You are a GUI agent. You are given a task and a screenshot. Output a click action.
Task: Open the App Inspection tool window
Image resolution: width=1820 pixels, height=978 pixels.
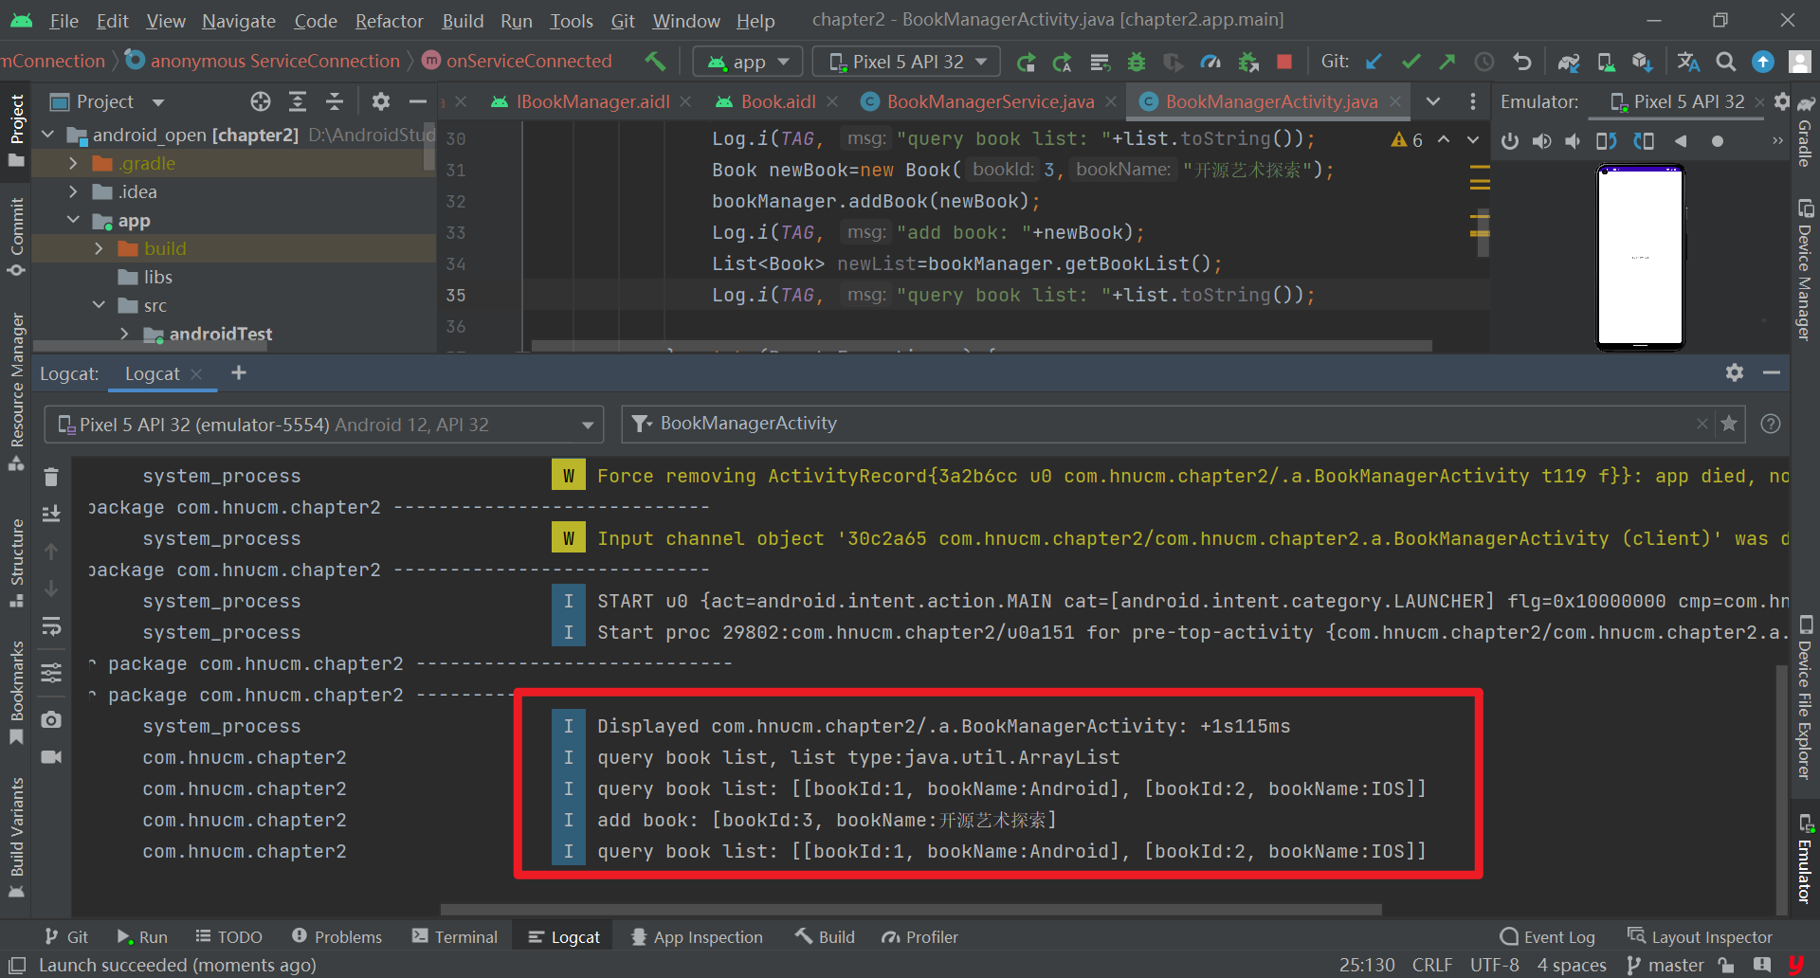pyautogui.click(x=697, y=936)
